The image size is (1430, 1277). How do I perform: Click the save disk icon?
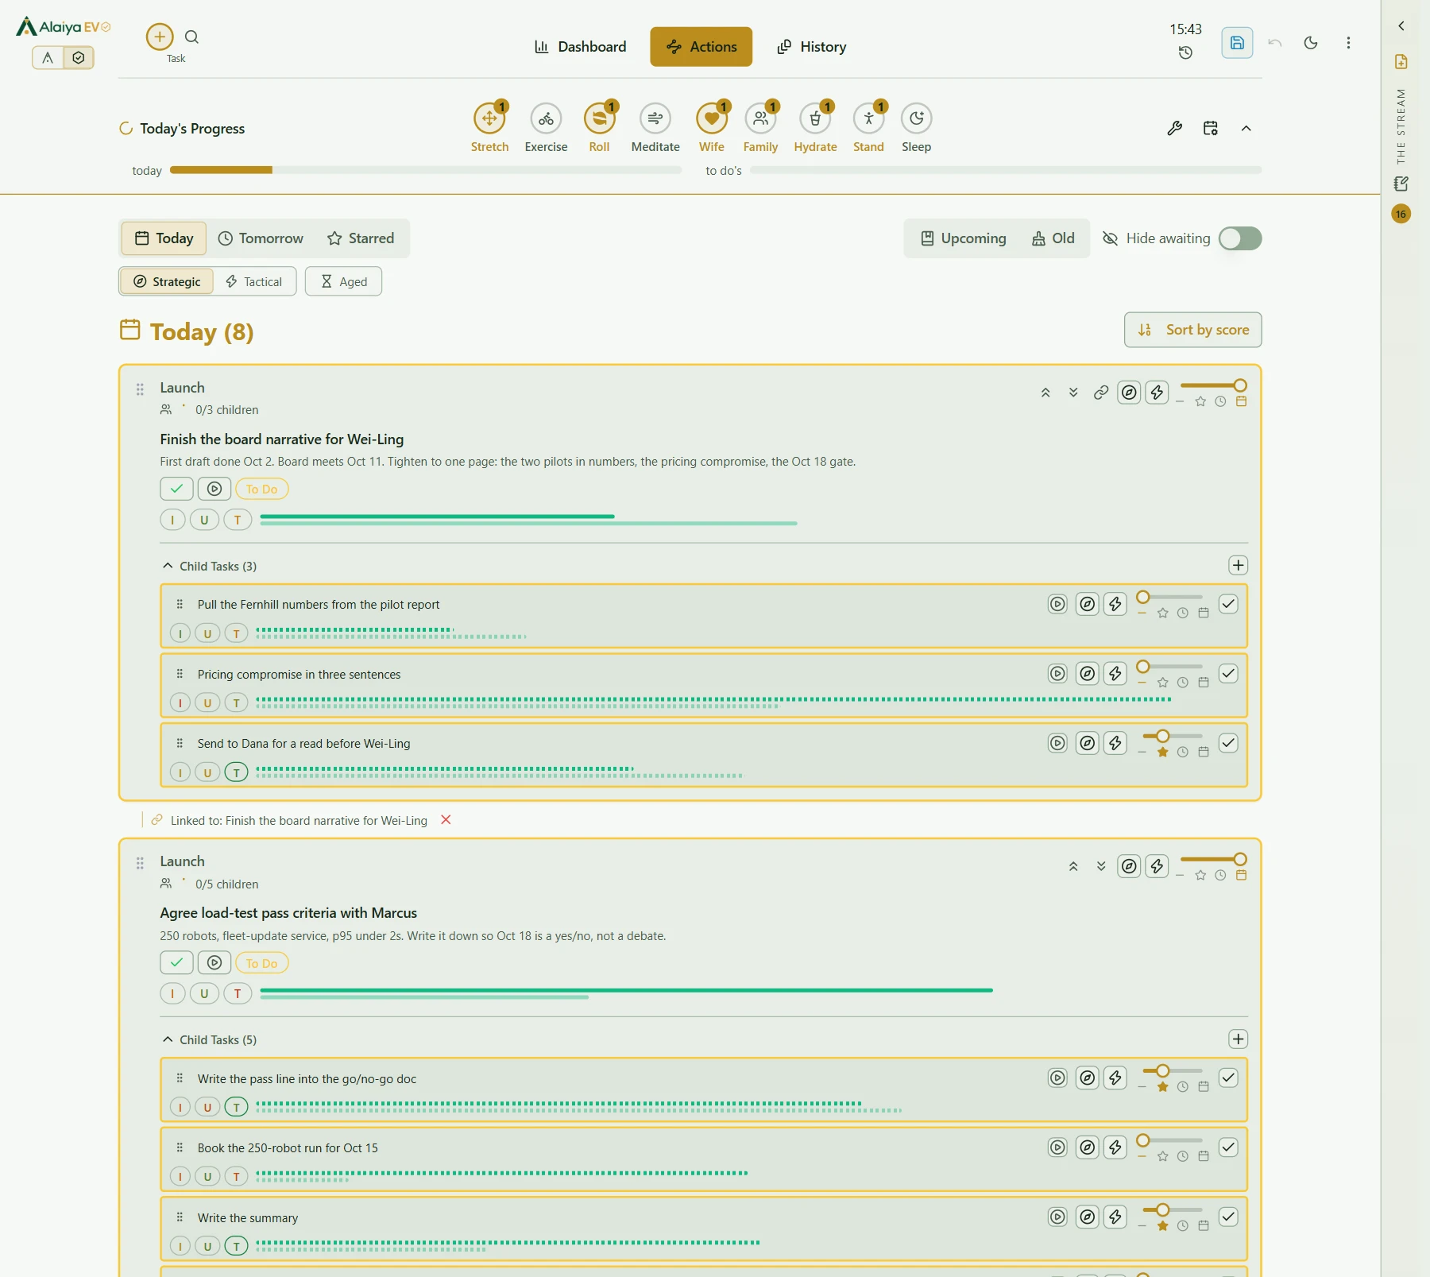[x=1237, y=43]
